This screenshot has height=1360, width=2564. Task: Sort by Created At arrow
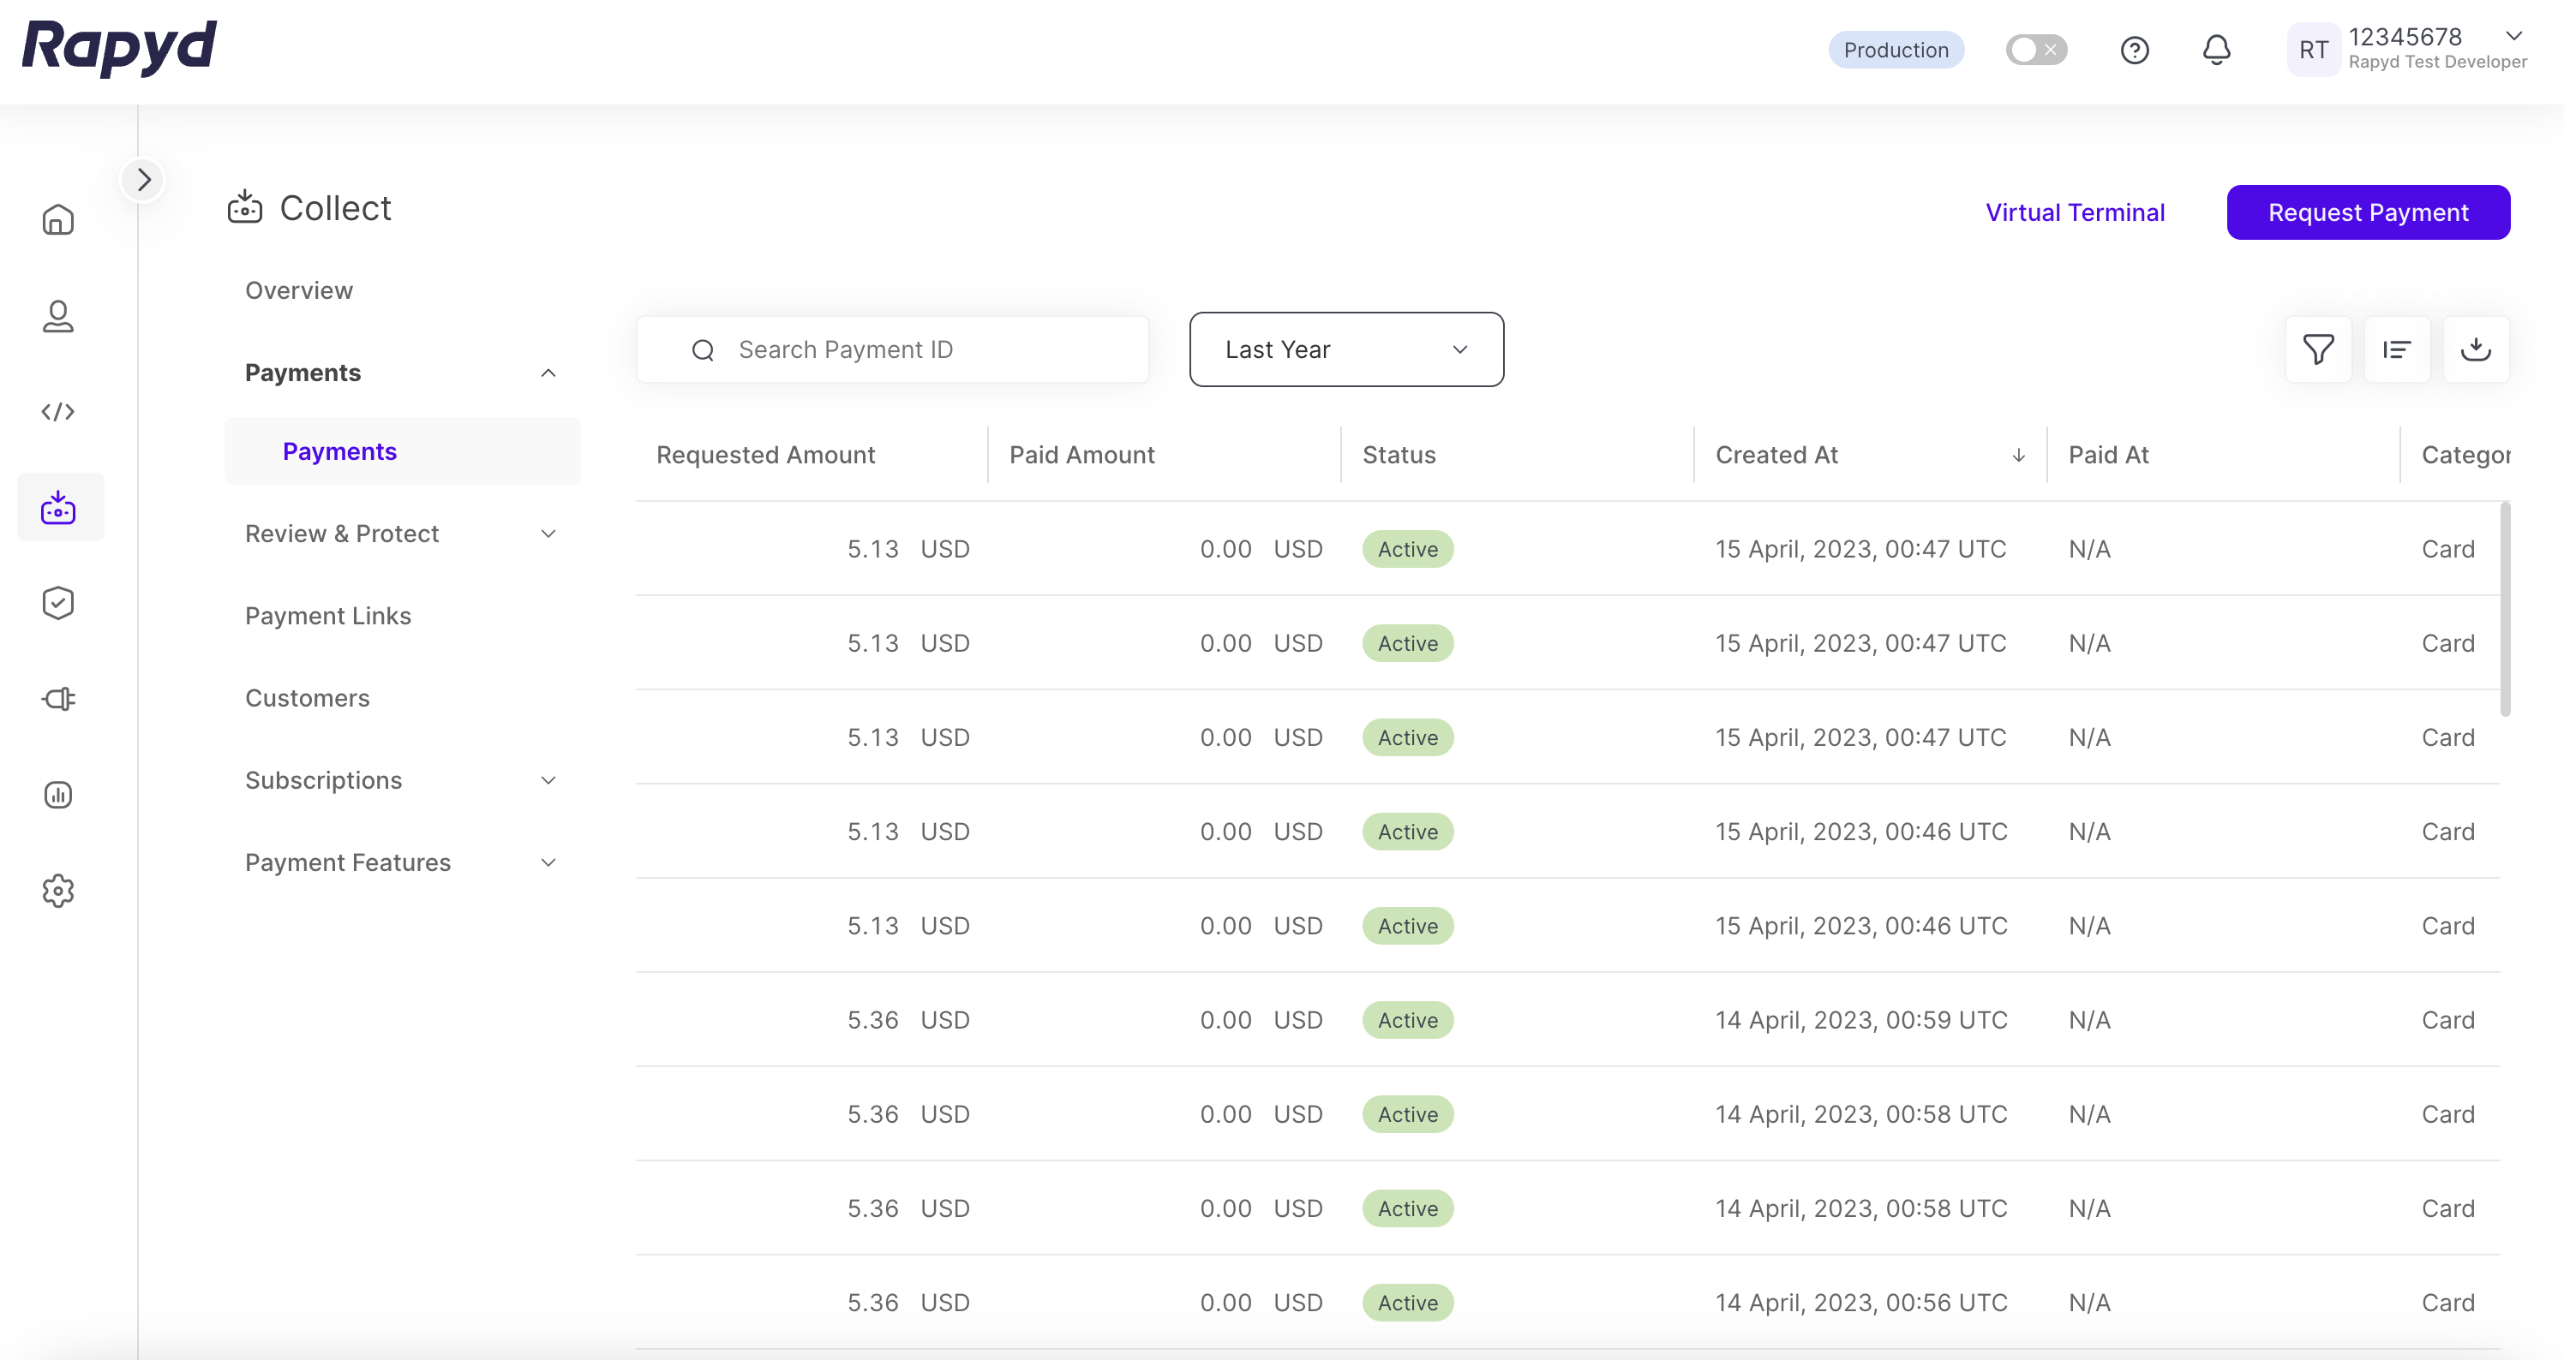(x=2017, y=455)
